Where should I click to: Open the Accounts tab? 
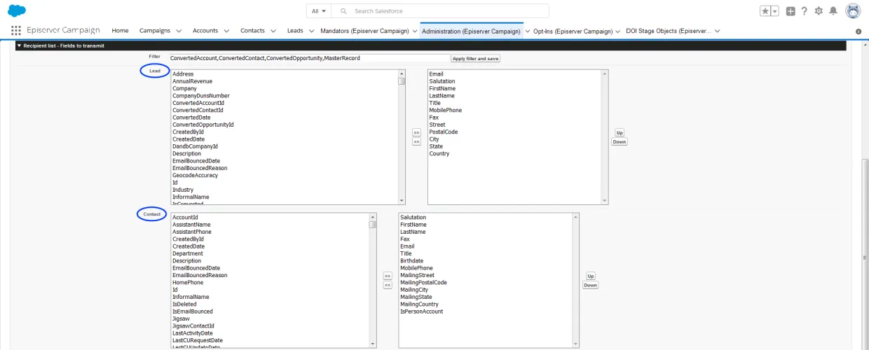point(205,31)
